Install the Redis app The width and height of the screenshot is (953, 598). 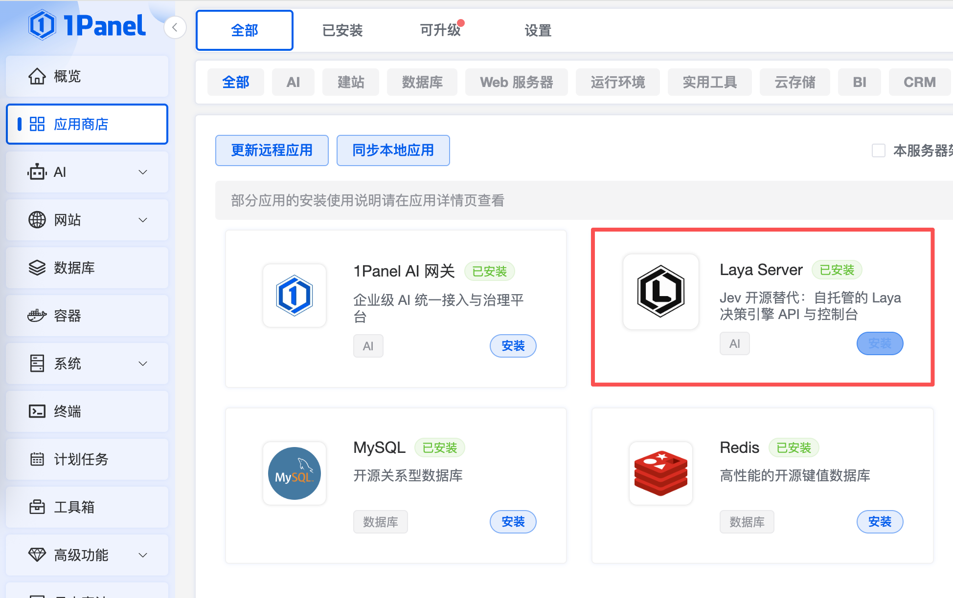click(x=880, y=522)
